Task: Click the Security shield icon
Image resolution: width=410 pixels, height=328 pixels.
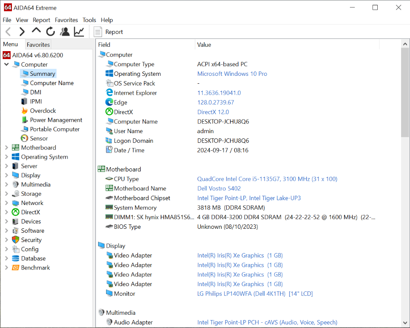Action: coord(15,240)
